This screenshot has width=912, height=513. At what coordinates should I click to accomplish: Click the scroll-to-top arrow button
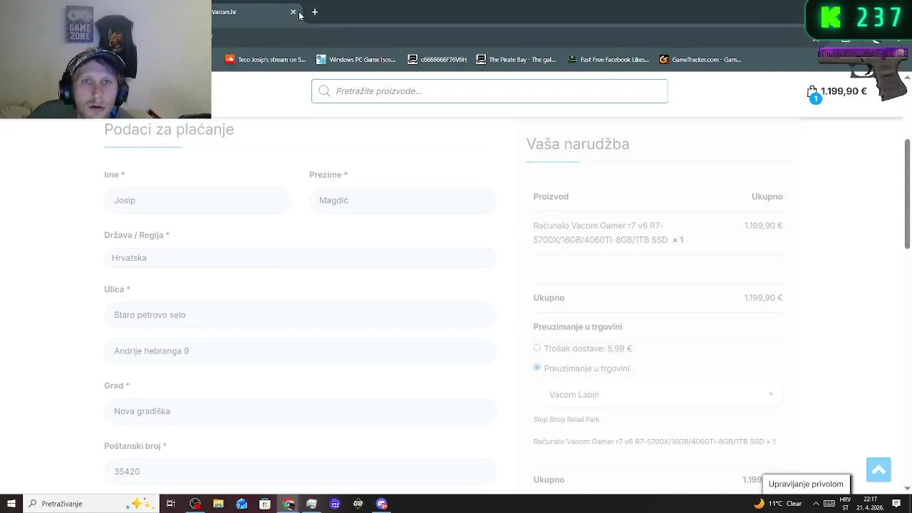click(x=879, y=470)
